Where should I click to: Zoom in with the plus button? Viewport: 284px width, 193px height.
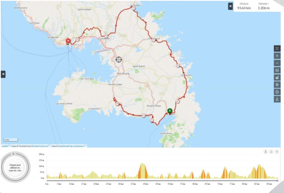tap(277, 56)
